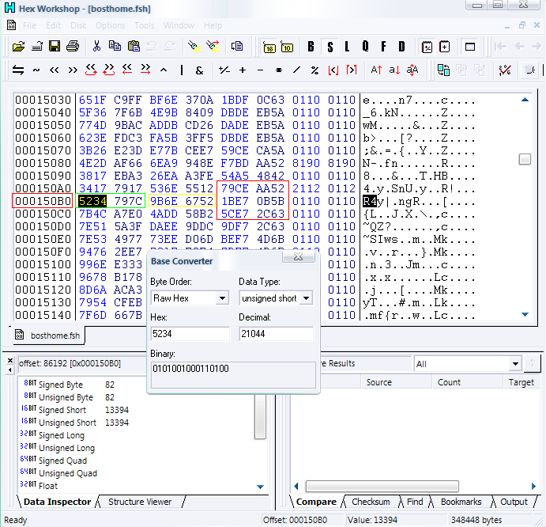Viewport: 546px width, 527px height.
Task: Switch to the Structure Viewer tab
Action: 140,502
